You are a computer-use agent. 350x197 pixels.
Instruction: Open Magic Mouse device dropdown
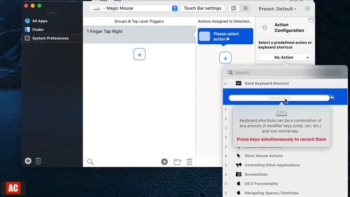click(133, 8)
